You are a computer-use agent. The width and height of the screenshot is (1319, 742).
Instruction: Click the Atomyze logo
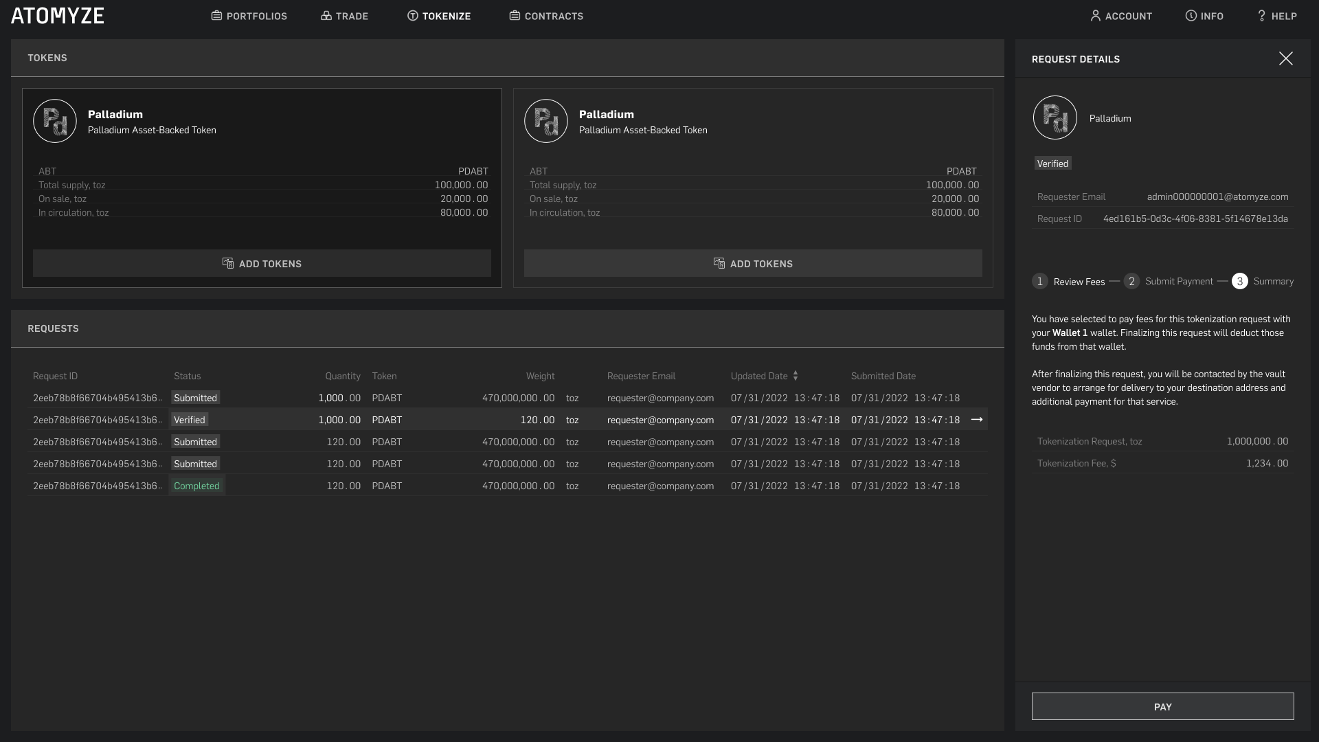[x=58, y=16]
